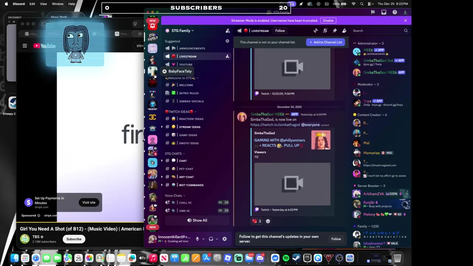The height and width of the screenshot is (266, 473).
Task: Open the Apple menu
Action: point(6,4)
